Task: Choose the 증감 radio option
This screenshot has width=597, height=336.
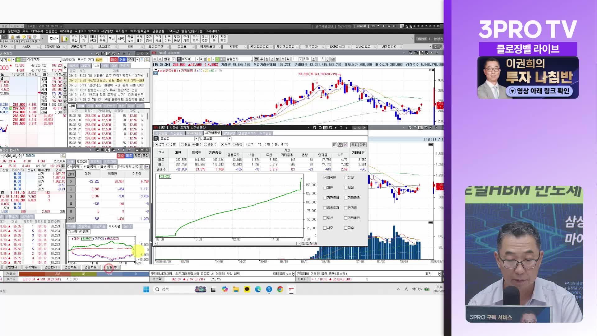Action: (234, 145)
